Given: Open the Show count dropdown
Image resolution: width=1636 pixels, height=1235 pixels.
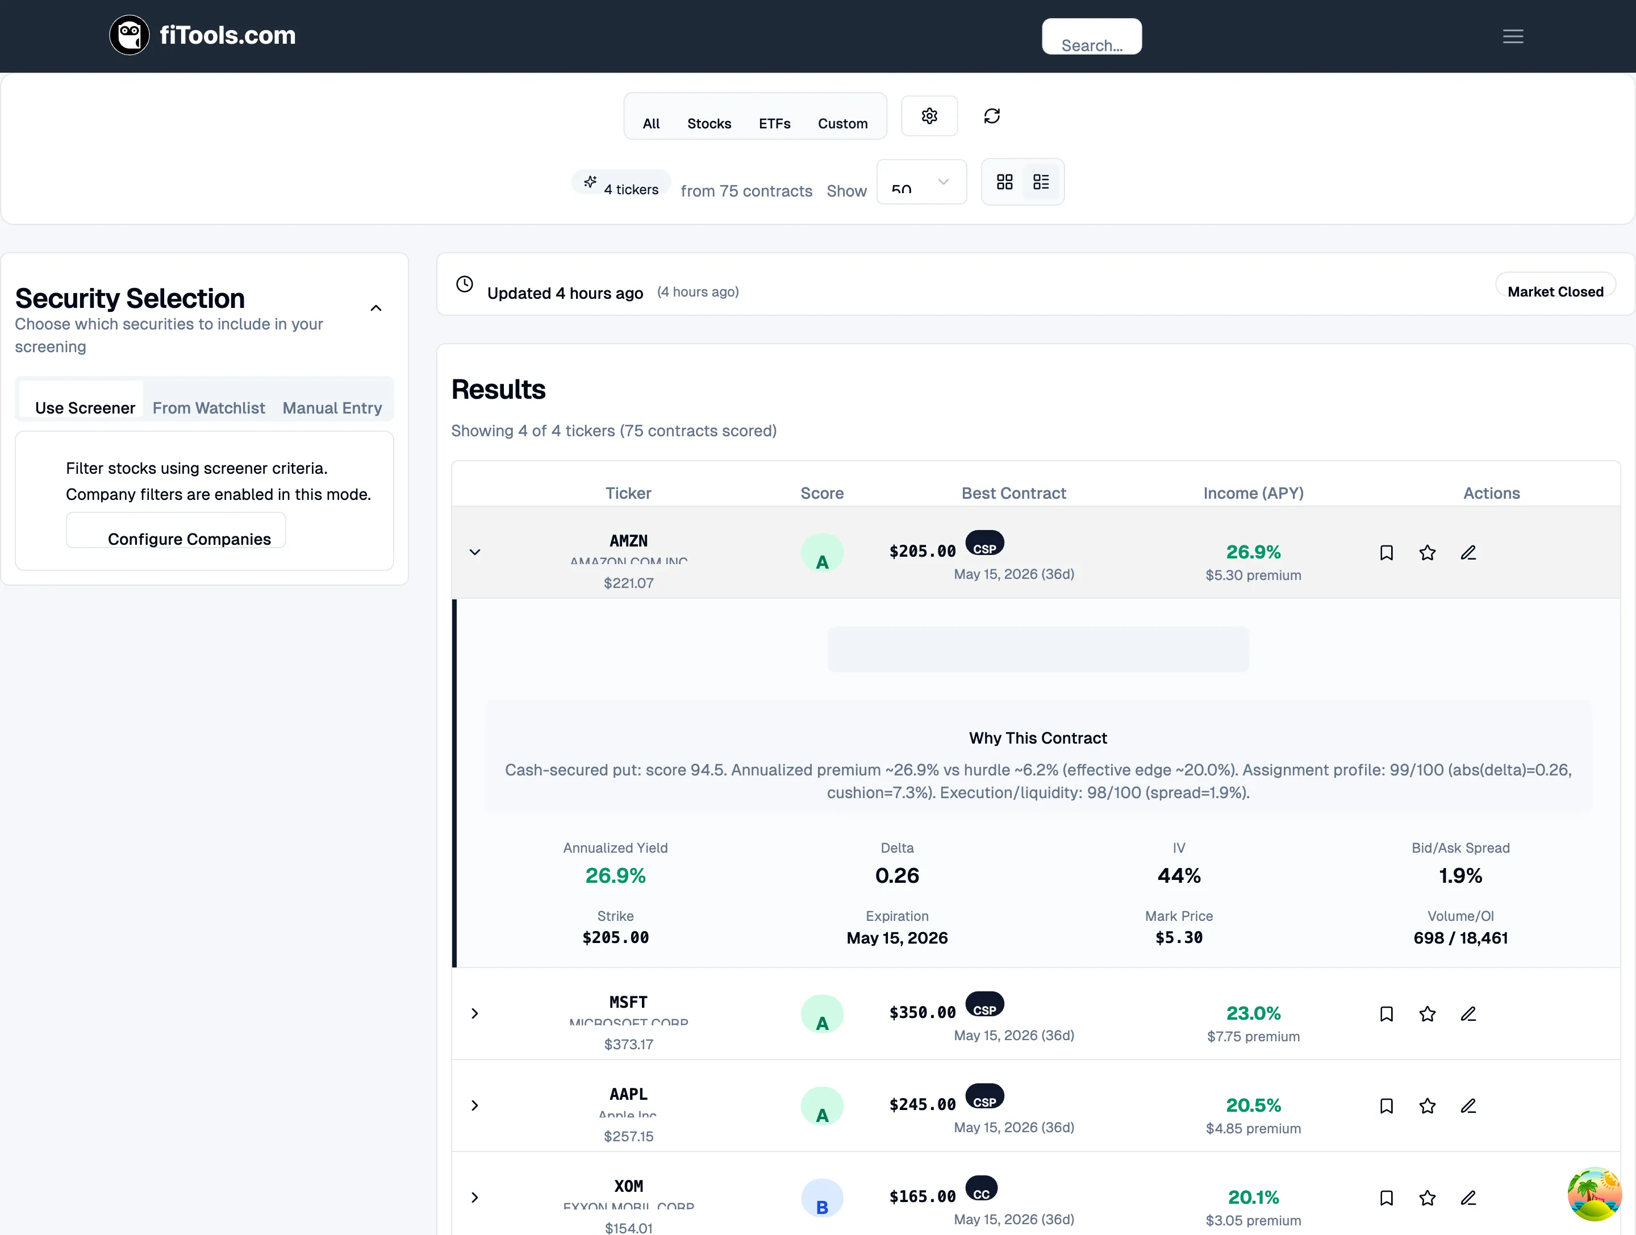Looking at the screenshot, I should (921, 182).
